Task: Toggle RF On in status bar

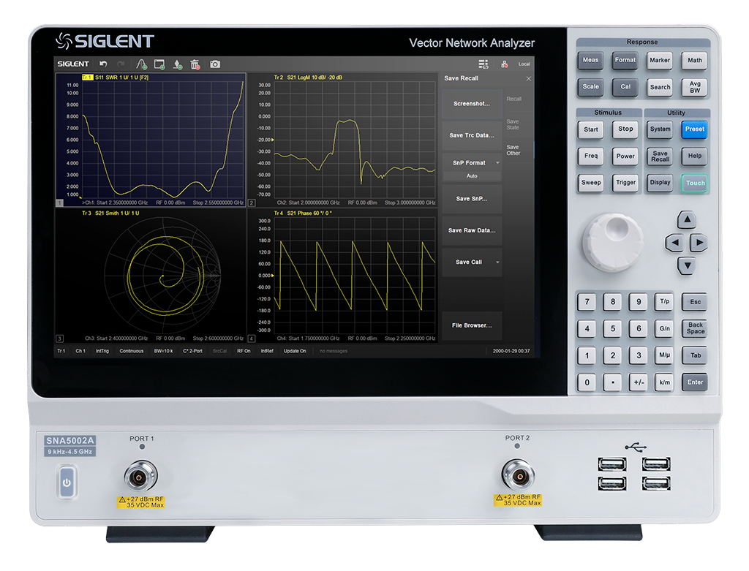Action: coord(244,351)
